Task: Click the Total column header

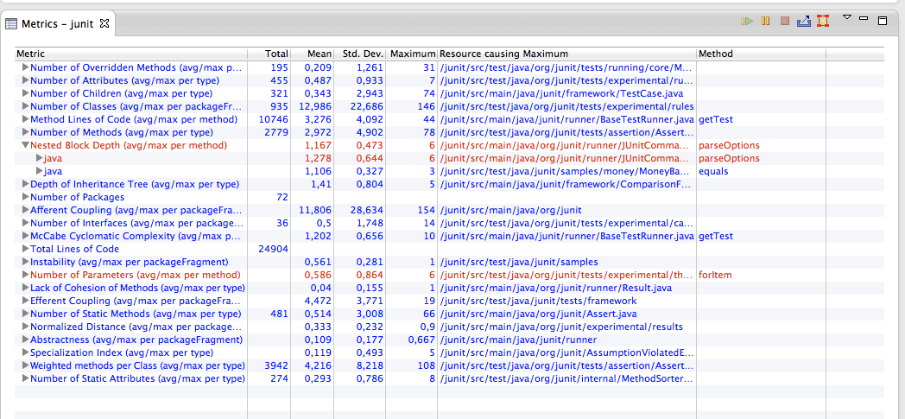Action: pyautogui.click(x=275, y=54)
